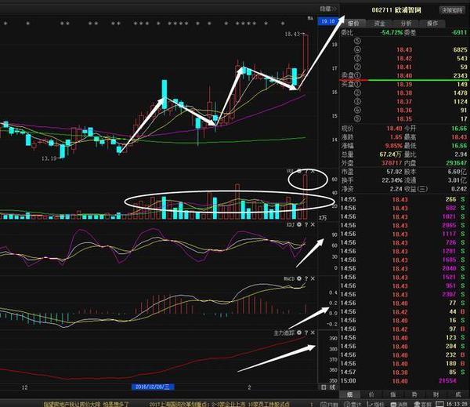Click the button right of the stock name
The image size is (470, 407).
pyautogui.click(x=452, y=10)
